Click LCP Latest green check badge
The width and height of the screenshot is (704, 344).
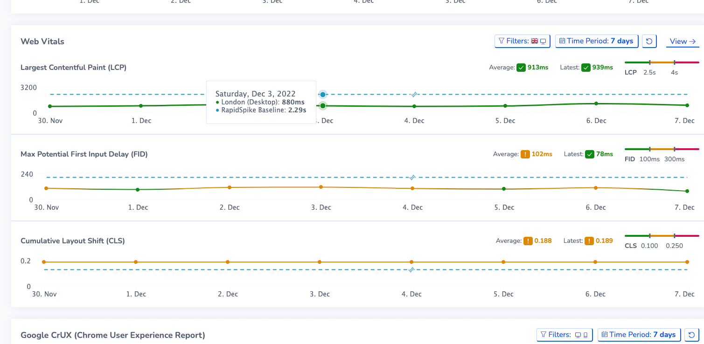tap(586, 68)
